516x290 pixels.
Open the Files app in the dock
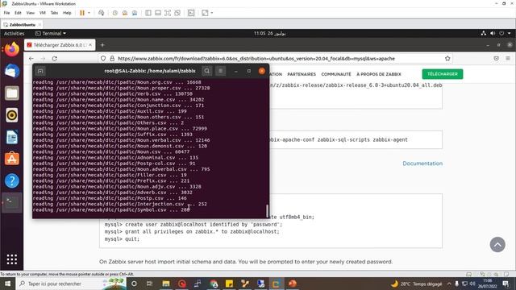click(x=12, y=93)
